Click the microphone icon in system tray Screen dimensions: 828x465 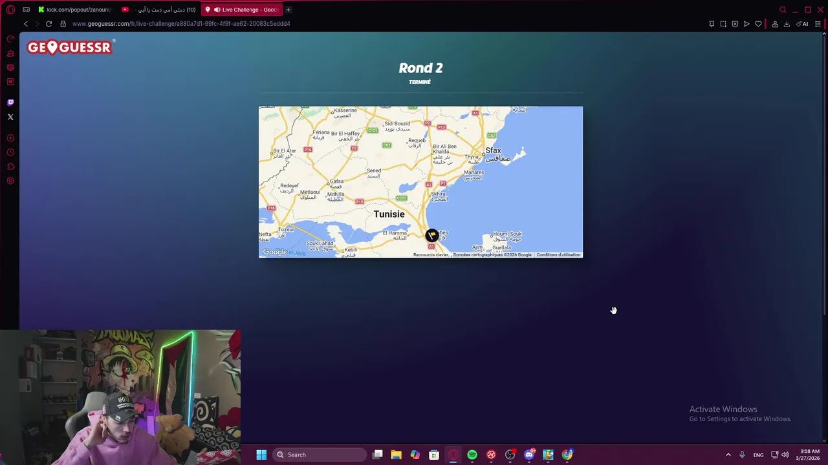742,455
